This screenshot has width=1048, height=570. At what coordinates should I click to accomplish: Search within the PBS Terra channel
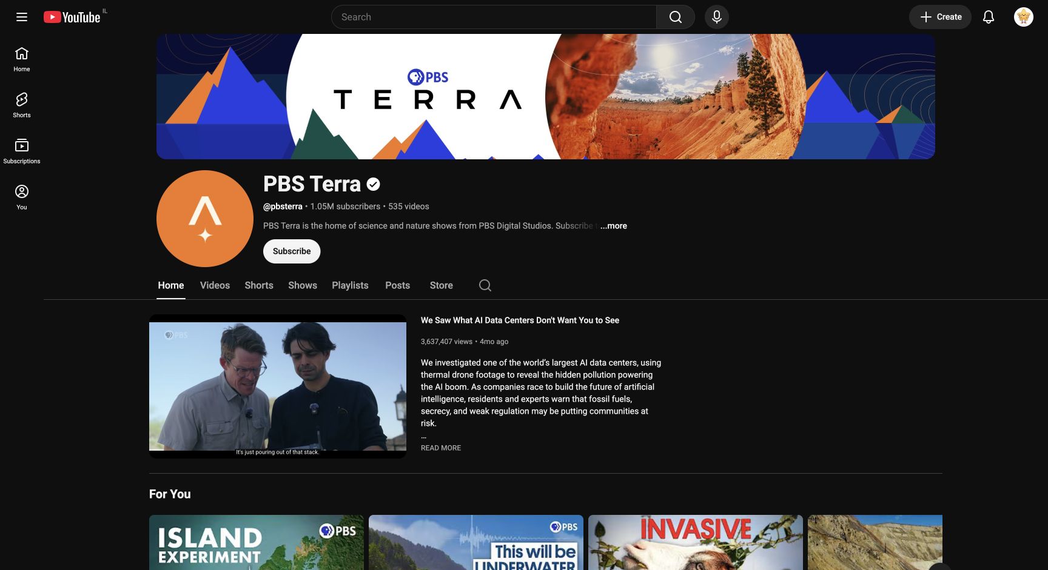[x=485, y=285]
